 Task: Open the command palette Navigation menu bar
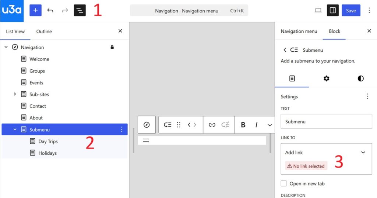click(189, 11)
